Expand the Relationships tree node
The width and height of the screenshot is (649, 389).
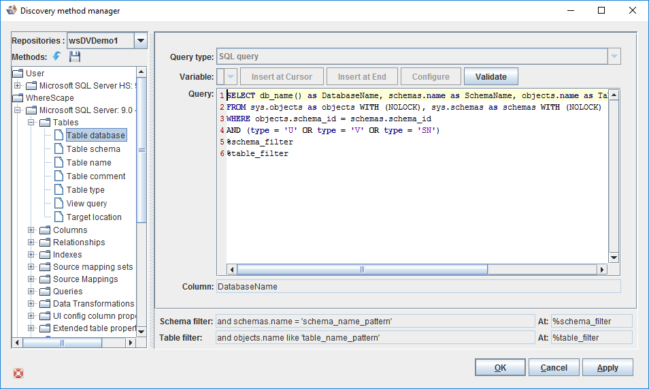click(x=31, y=243)
